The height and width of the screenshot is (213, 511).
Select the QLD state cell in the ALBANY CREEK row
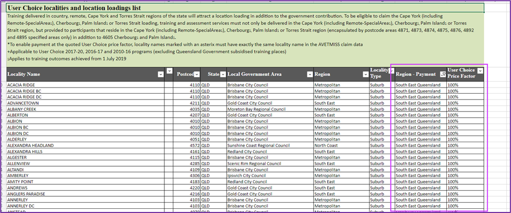213,109
